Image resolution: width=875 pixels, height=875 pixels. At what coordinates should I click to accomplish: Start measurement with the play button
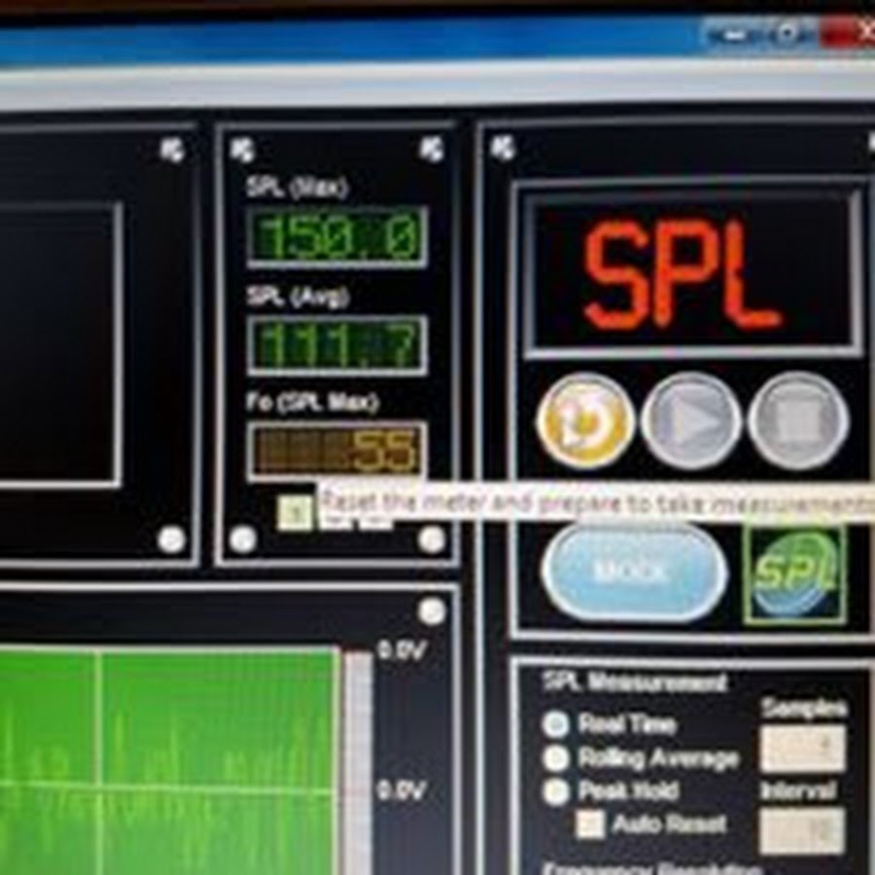[691, 421]
